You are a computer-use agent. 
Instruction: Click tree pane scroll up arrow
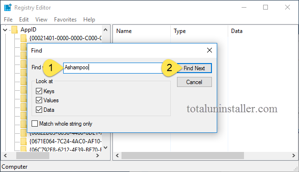[x=105, y=30]
